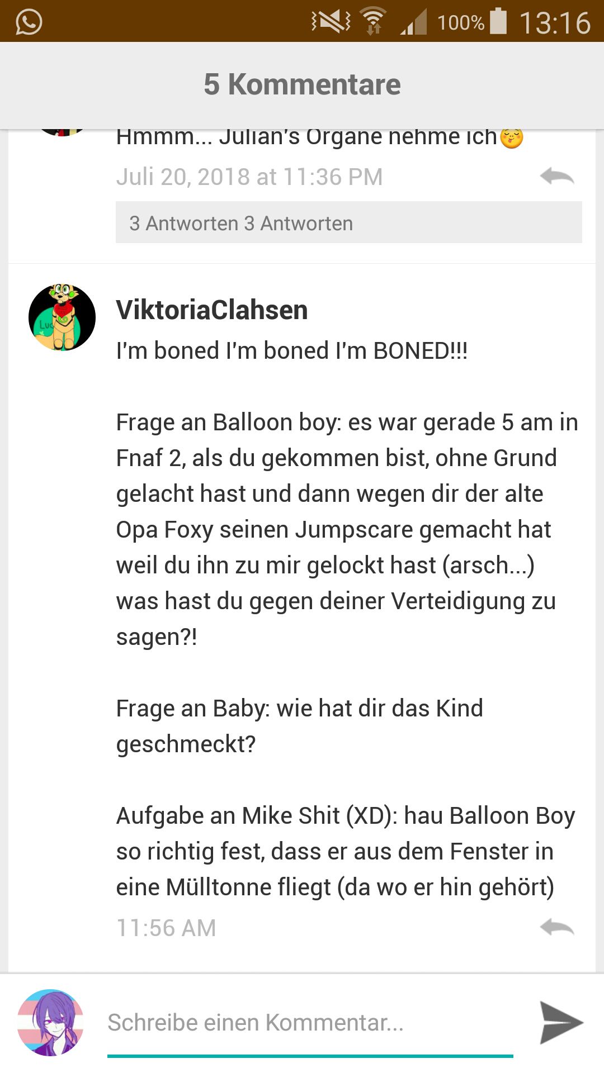Open the ViktoriaClahsen username link
The image size is (604, 1073).
point(212,310)
